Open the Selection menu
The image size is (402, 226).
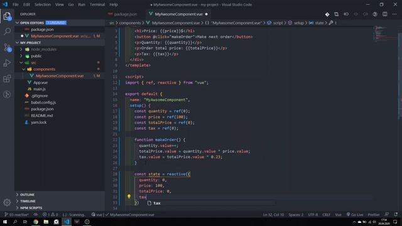43,4
